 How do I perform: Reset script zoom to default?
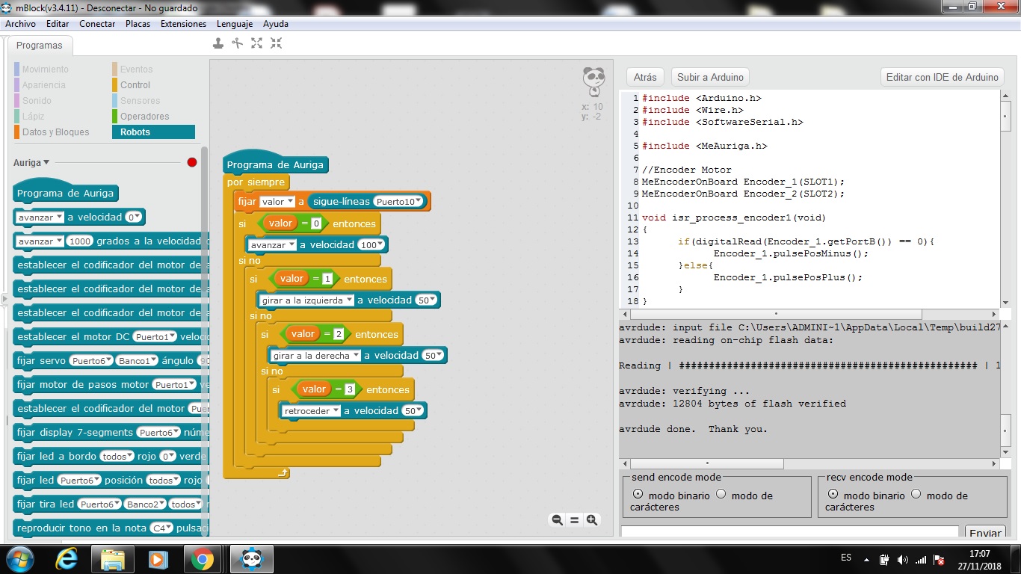tap(575, 520)
